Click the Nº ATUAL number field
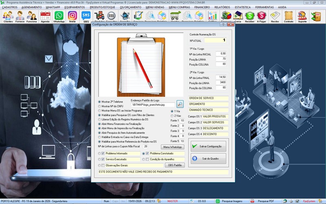This screenshot has width=326, height=204. click(215, 40)
